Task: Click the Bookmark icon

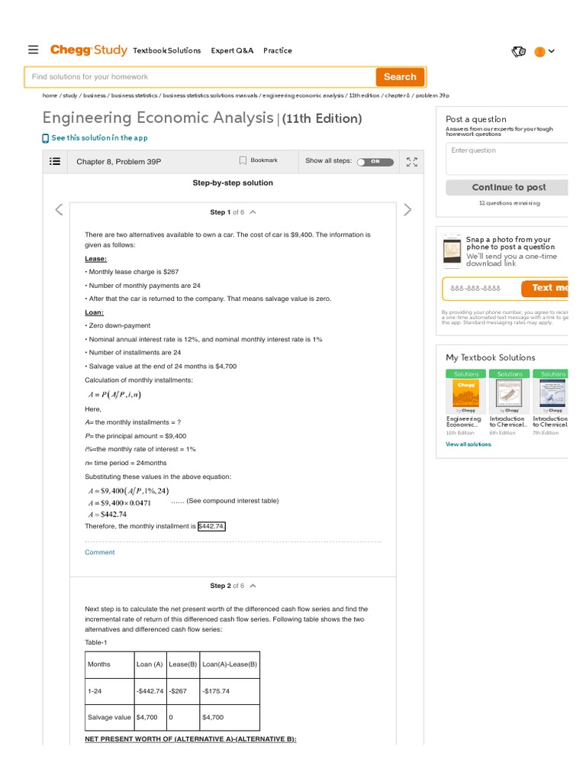Action: pos(243,160)
